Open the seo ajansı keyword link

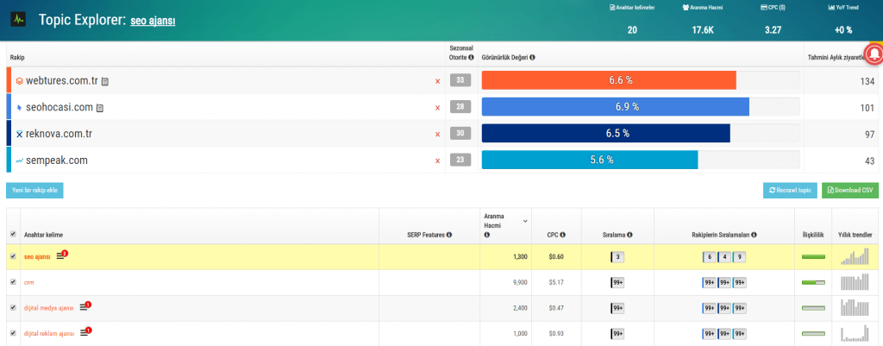[38, 257]
